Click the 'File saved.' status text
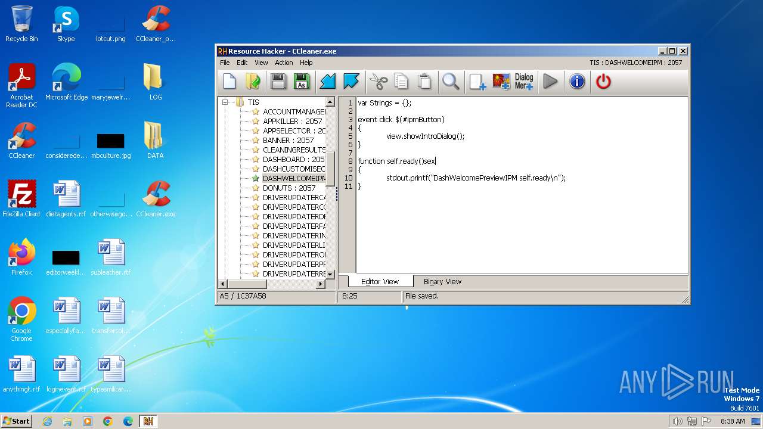The height and width of the screenshot is (429, 763). point(421,296)
